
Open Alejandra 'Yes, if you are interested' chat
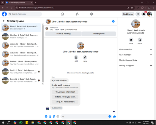click(21, 45)
